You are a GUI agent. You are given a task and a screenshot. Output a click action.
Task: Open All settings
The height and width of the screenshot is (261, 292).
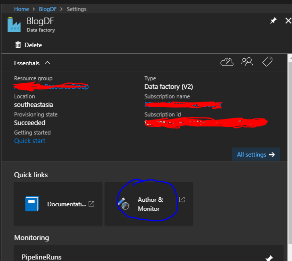(x=256, y=155)
